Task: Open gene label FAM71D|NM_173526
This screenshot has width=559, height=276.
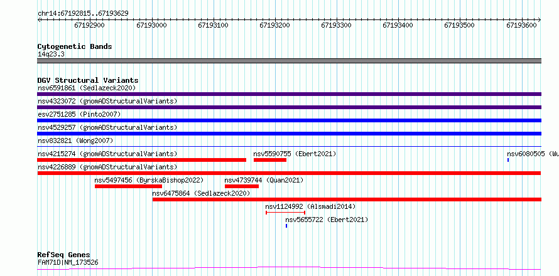Action: [68, 263]
